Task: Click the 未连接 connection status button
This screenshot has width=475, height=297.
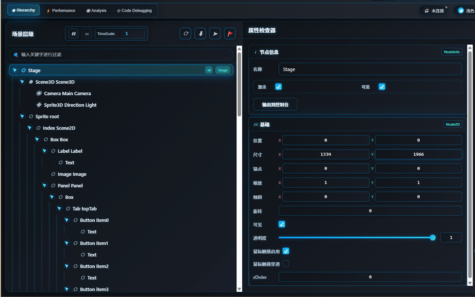Action: coord(434,11)
